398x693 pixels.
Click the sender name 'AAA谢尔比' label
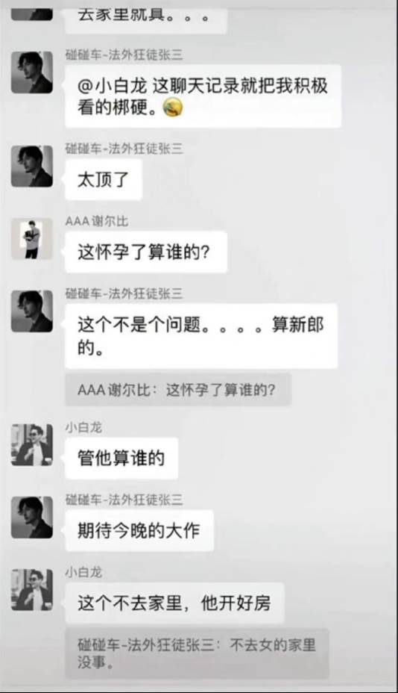97,221
